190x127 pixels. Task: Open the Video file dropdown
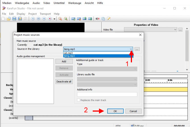tap(175, 29)
